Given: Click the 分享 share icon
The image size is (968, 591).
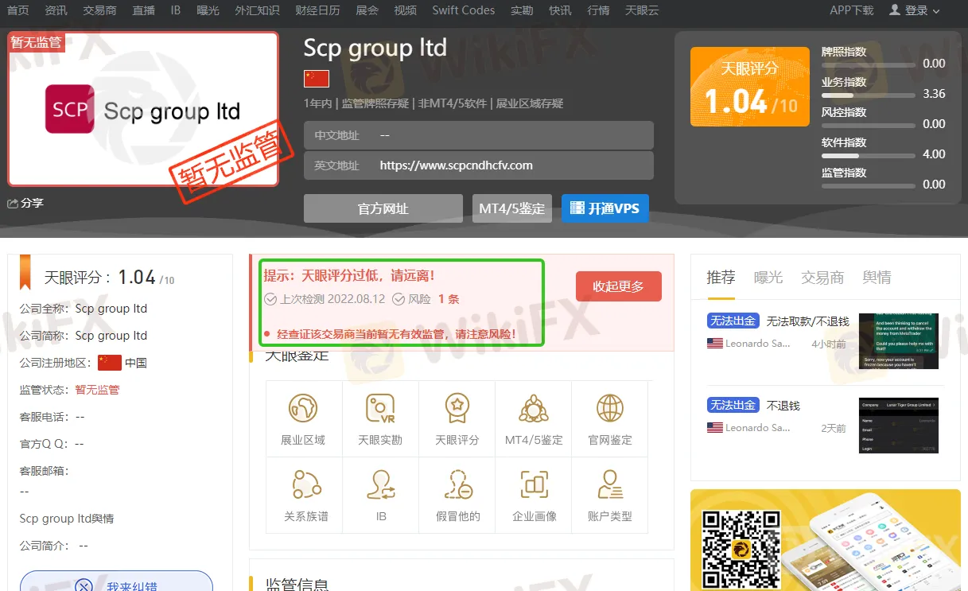Looking at the screenshot, I should (x=13, y=204).
